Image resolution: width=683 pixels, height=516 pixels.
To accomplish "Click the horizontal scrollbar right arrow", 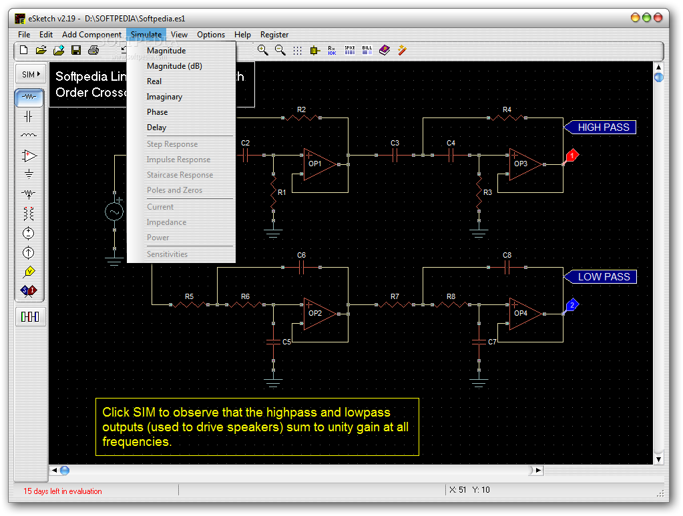I will 538,471.
